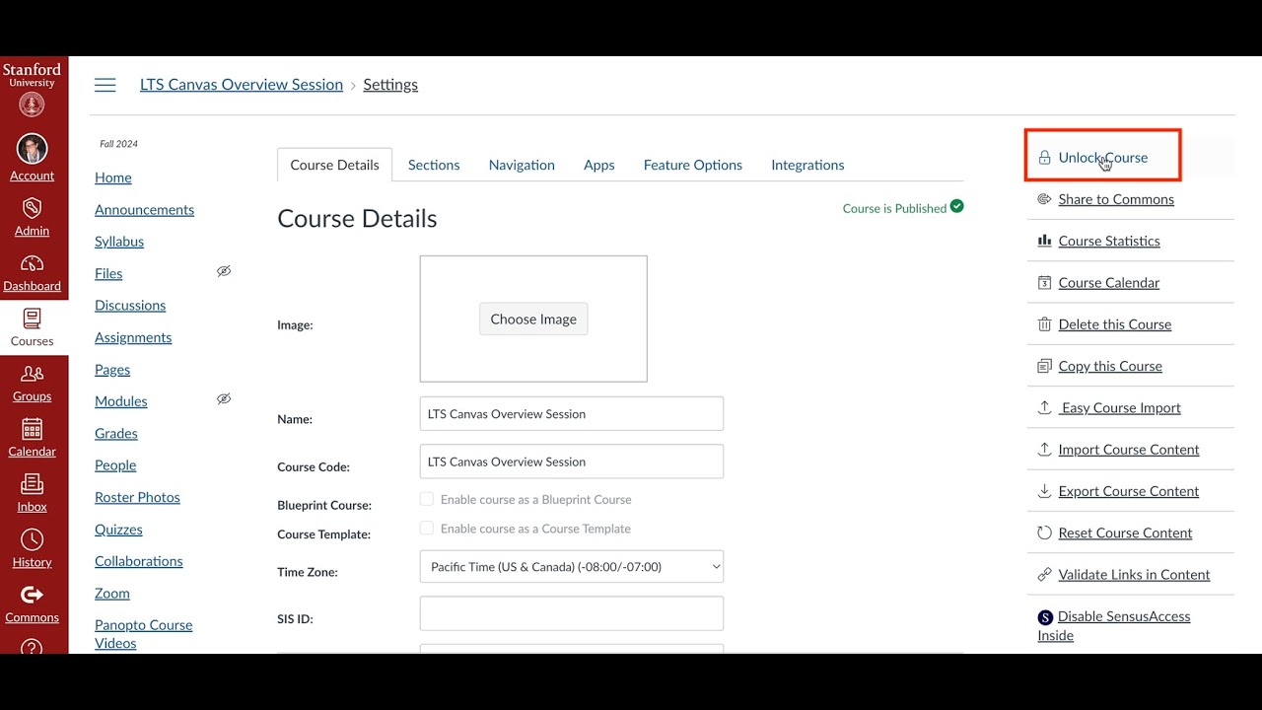Screen dimensions: 1262x710
Task: Click the trash icon for Delete this Course
Action: 1044,324
